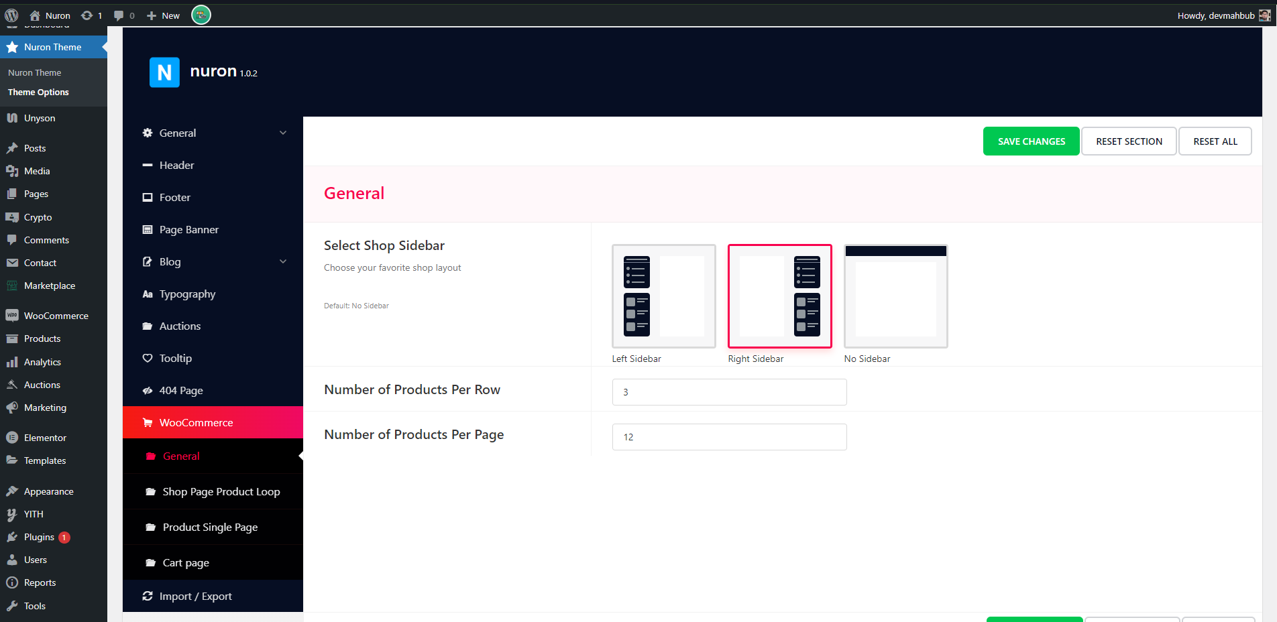Click Number of Products Per Page field
Image resolution: width=1277 pixels, height=622 pixels.
point(730,437)
